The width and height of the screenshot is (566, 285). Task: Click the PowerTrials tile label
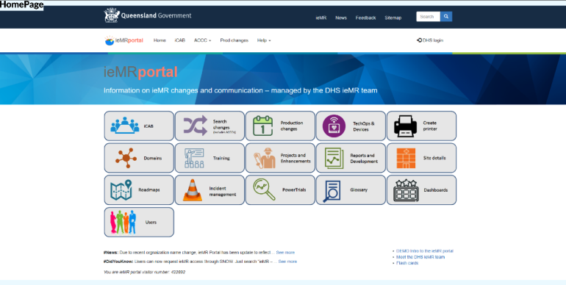[294, 190]
